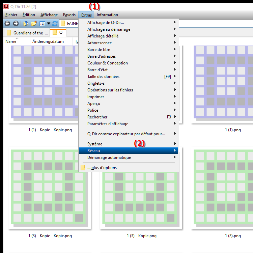Select thumbnail of 1 (3) - Kopie - Kopie.png

[x=50, y=188]
